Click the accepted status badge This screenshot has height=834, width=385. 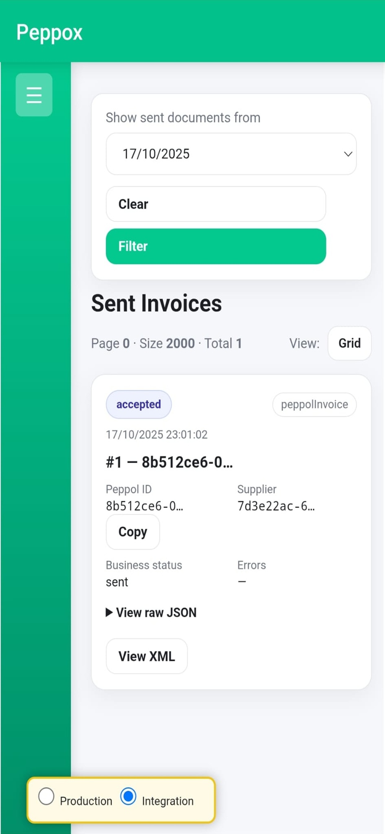pos(139,404)
